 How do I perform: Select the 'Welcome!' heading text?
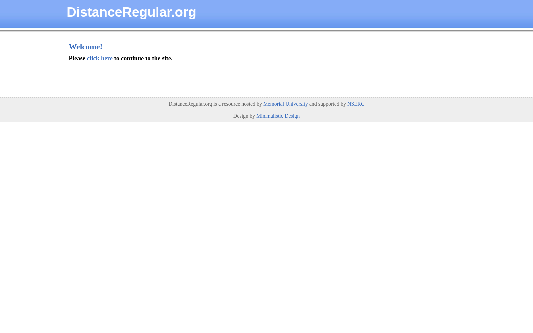pyautogui.click(x=86, y=47)
